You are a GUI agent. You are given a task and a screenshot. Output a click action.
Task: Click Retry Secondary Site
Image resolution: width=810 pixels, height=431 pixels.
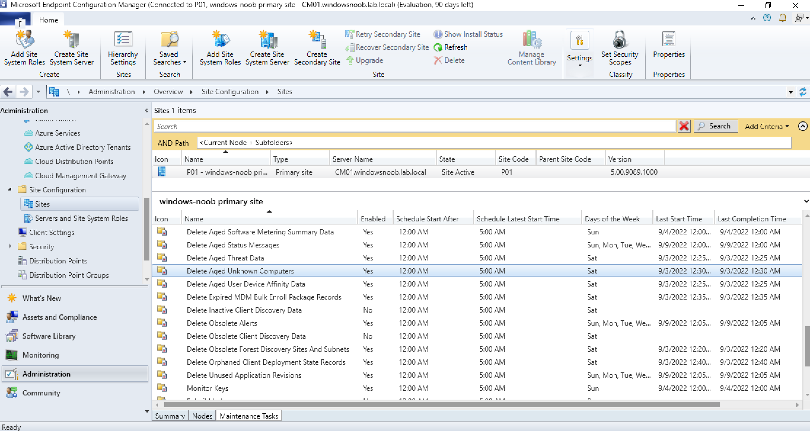pyautogui.click(x=383, y=34)
